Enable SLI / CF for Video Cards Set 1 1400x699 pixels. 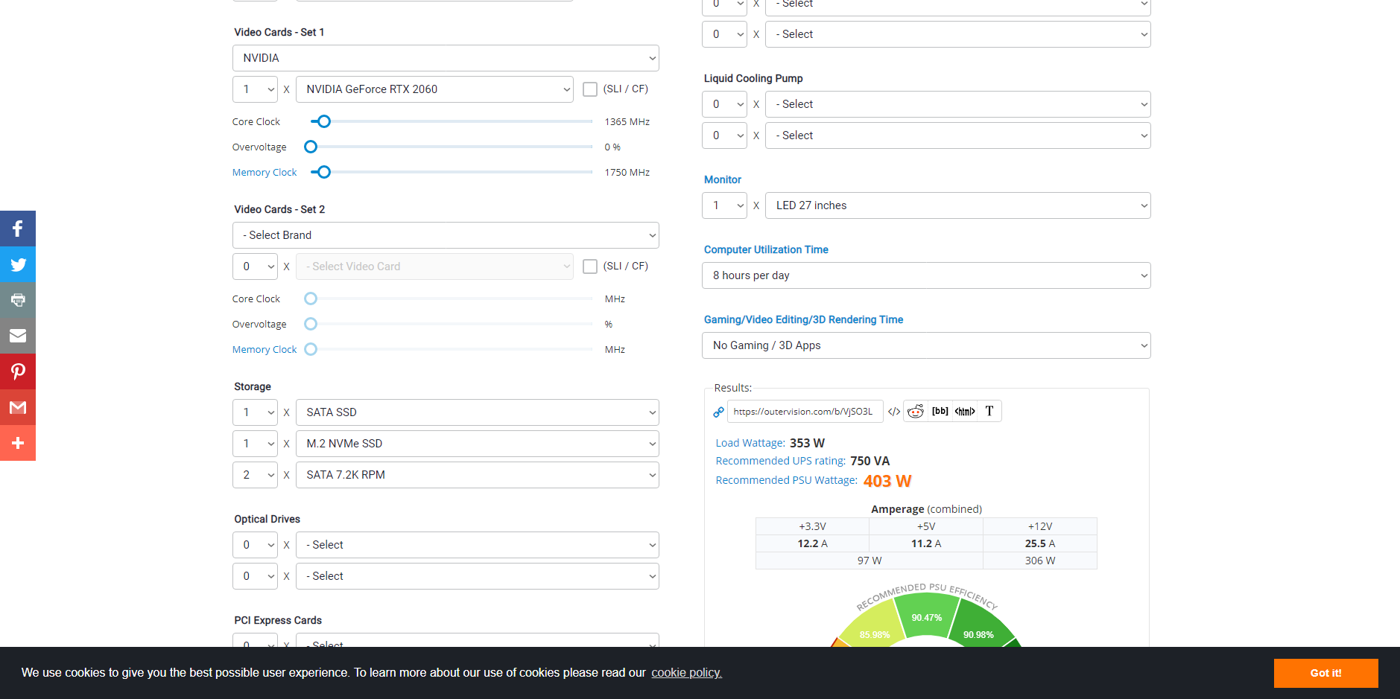(x=590, y=89)
